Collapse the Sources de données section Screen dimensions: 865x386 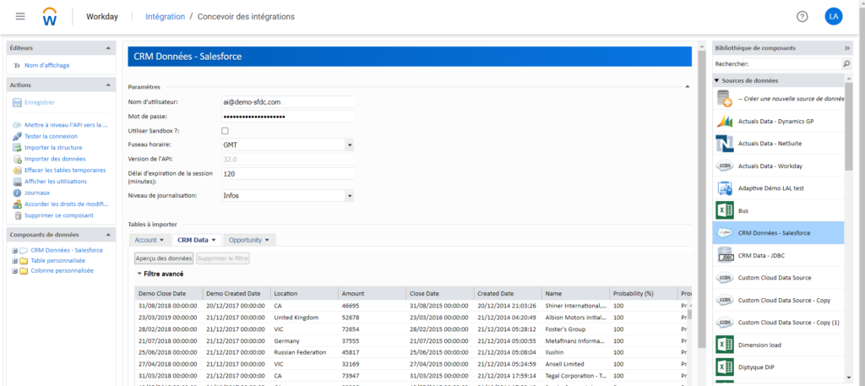click(716, 80)
